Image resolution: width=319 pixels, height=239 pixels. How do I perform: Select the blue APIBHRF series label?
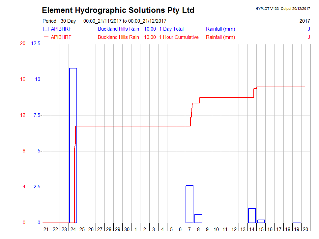pos(61,29)
